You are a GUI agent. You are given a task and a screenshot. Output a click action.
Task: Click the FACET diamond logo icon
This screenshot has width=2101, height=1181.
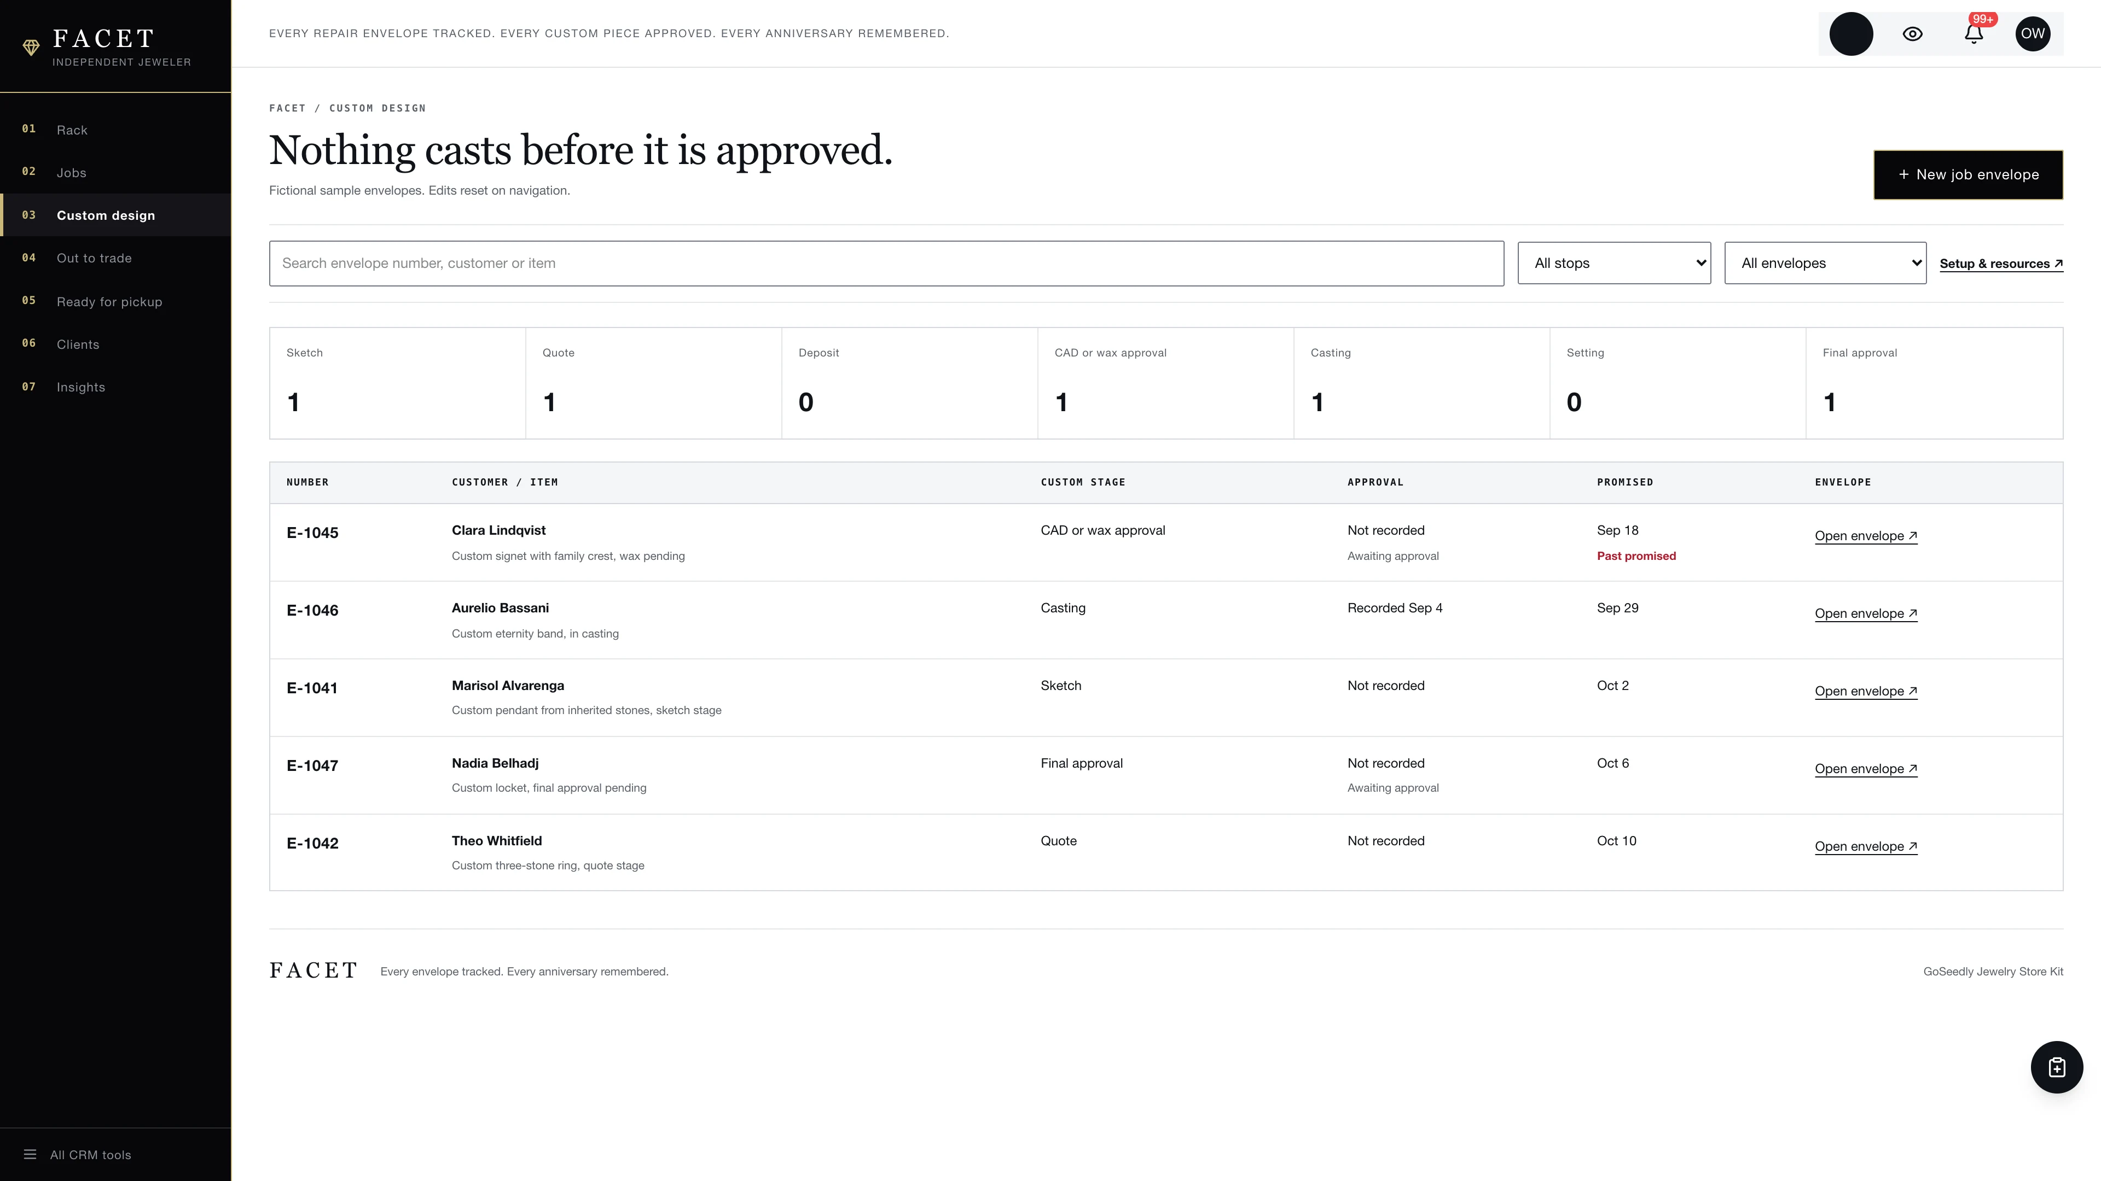click(31, 48)
